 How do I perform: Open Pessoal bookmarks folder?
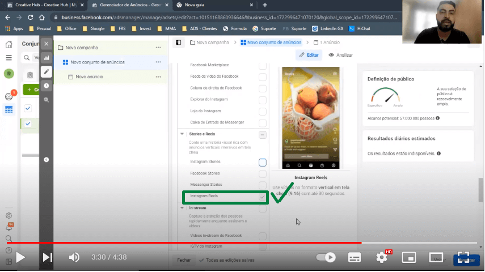point(40,28)
